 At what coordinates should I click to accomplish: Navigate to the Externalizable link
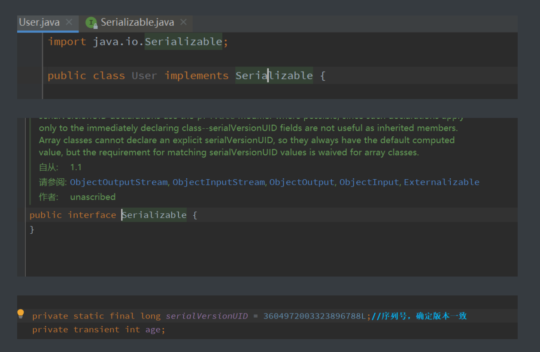[442, 182]
